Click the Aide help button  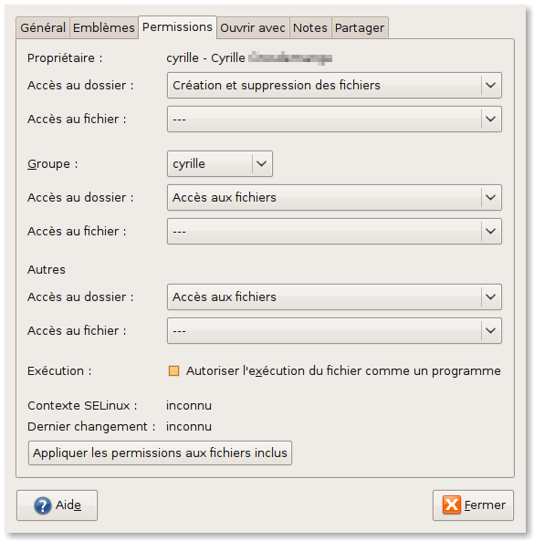[57, 505]
